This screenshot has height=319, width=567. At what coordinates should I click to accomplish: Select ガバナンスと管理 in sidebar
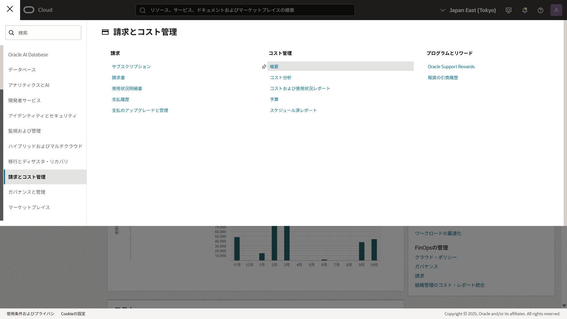point(27,192)
